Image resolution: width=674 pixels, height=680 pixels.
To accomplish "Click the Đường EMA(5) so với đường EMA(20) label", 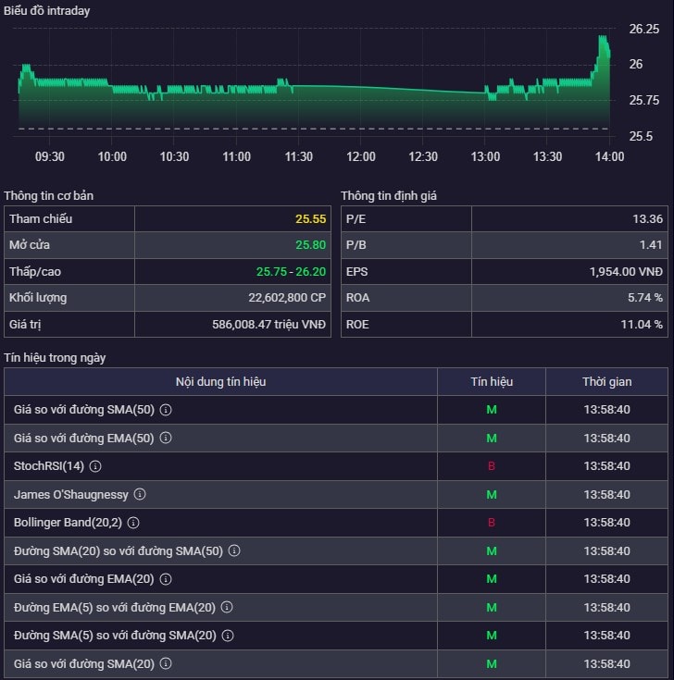I will (115, 607).
